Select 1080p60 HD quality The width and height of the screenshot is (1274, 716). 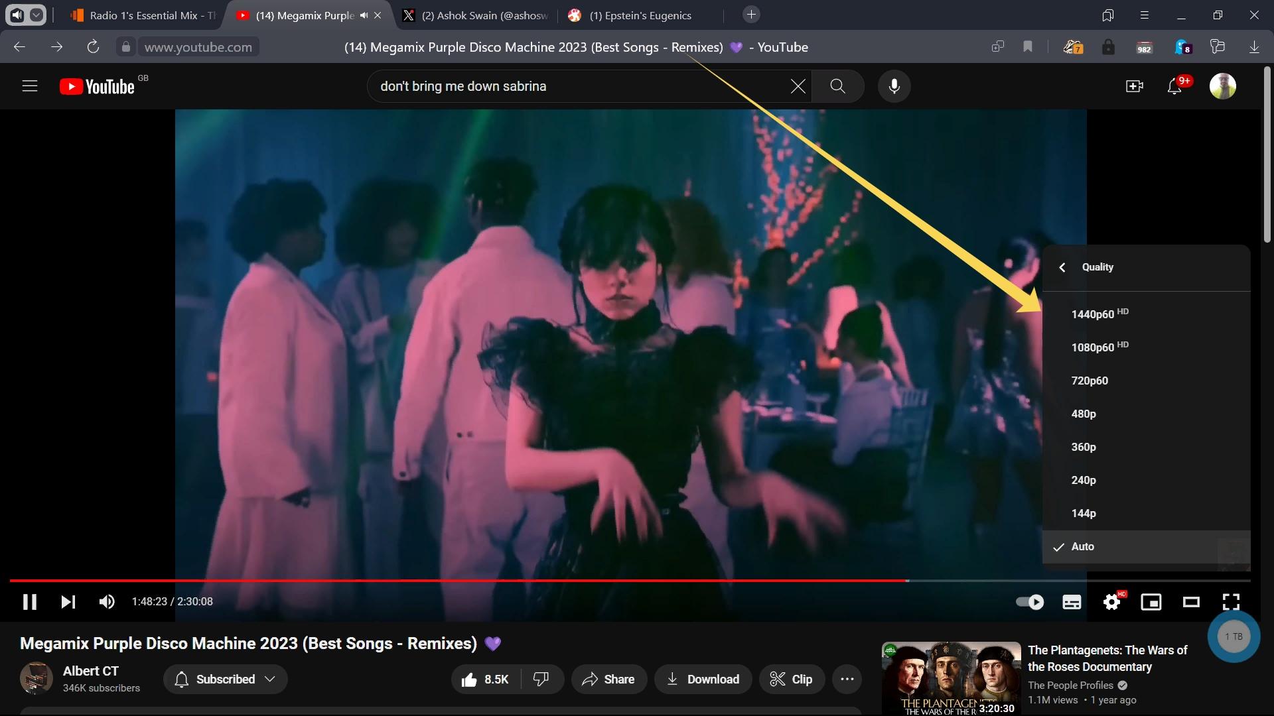(x=1146, y=347)
